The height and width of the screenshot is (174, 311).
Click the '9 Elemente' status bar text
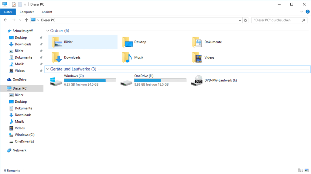pos(12,171)
